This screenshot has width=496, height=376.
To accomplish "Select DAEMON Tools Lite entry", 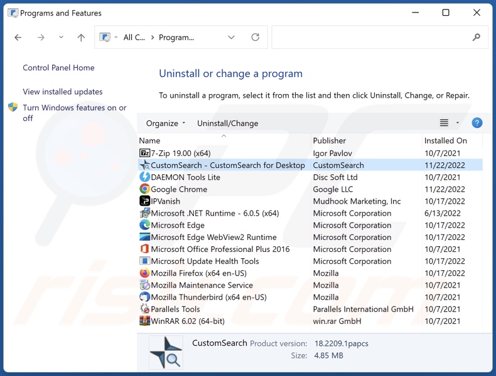I will (x=185, y=177).
